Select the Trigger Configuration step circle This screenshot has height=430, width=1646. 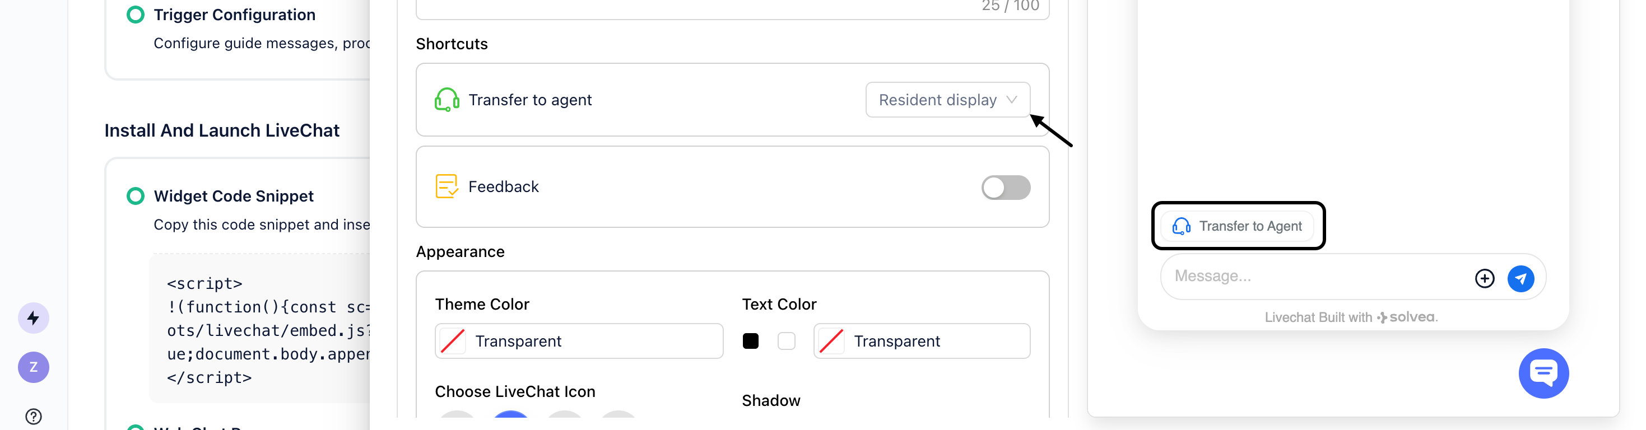coord(136,15)
